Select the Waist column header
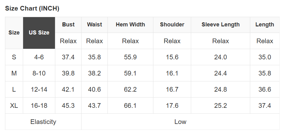The width and height of the screenshot is (283, 137). pyautogui.click(x=94, y=25)
